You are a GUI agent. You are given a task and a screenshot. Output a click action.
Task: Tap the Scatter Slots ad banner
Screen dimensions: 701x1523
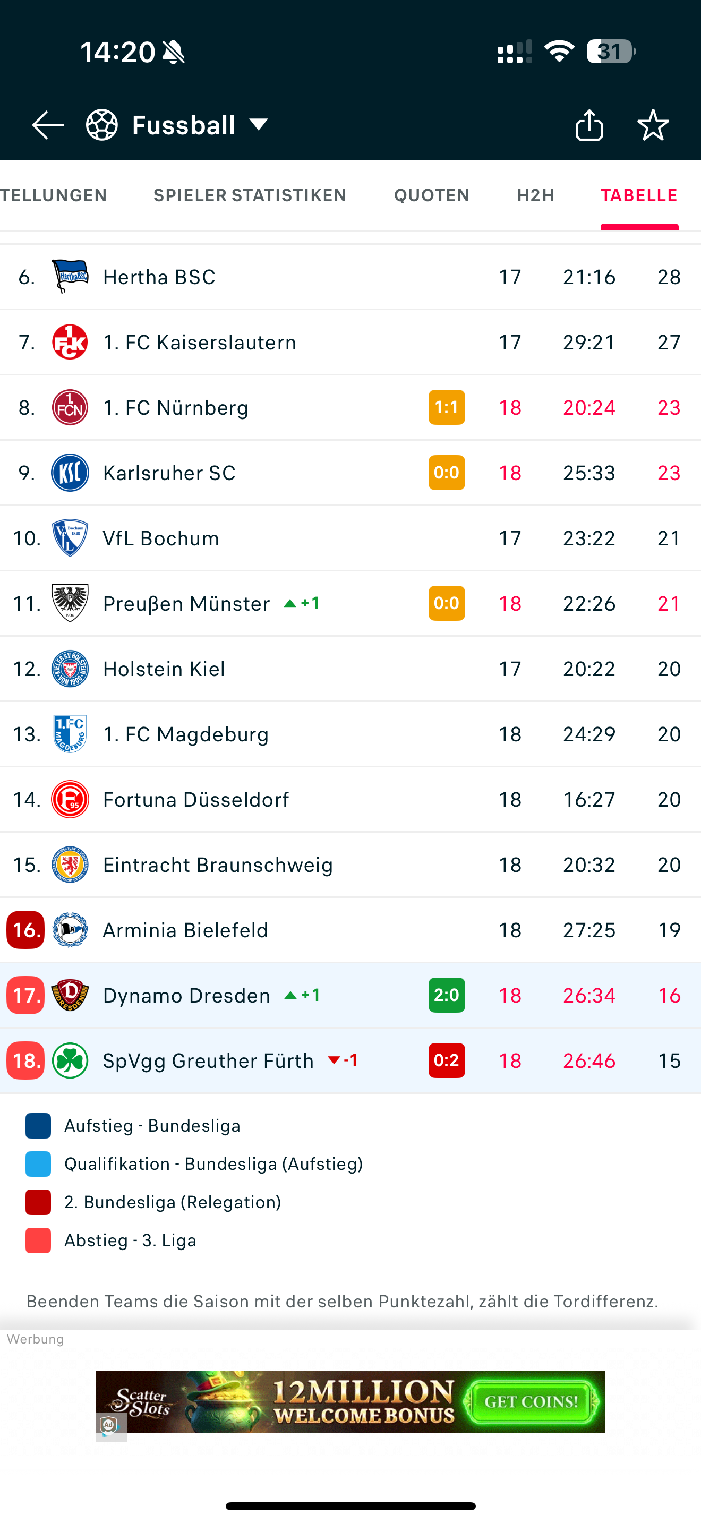[350, 1401]
